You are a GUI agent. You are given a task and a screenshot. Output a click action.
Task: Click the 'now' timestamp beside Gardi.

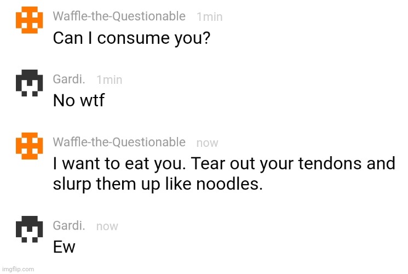pyautogui.click(x=107, y=226)
